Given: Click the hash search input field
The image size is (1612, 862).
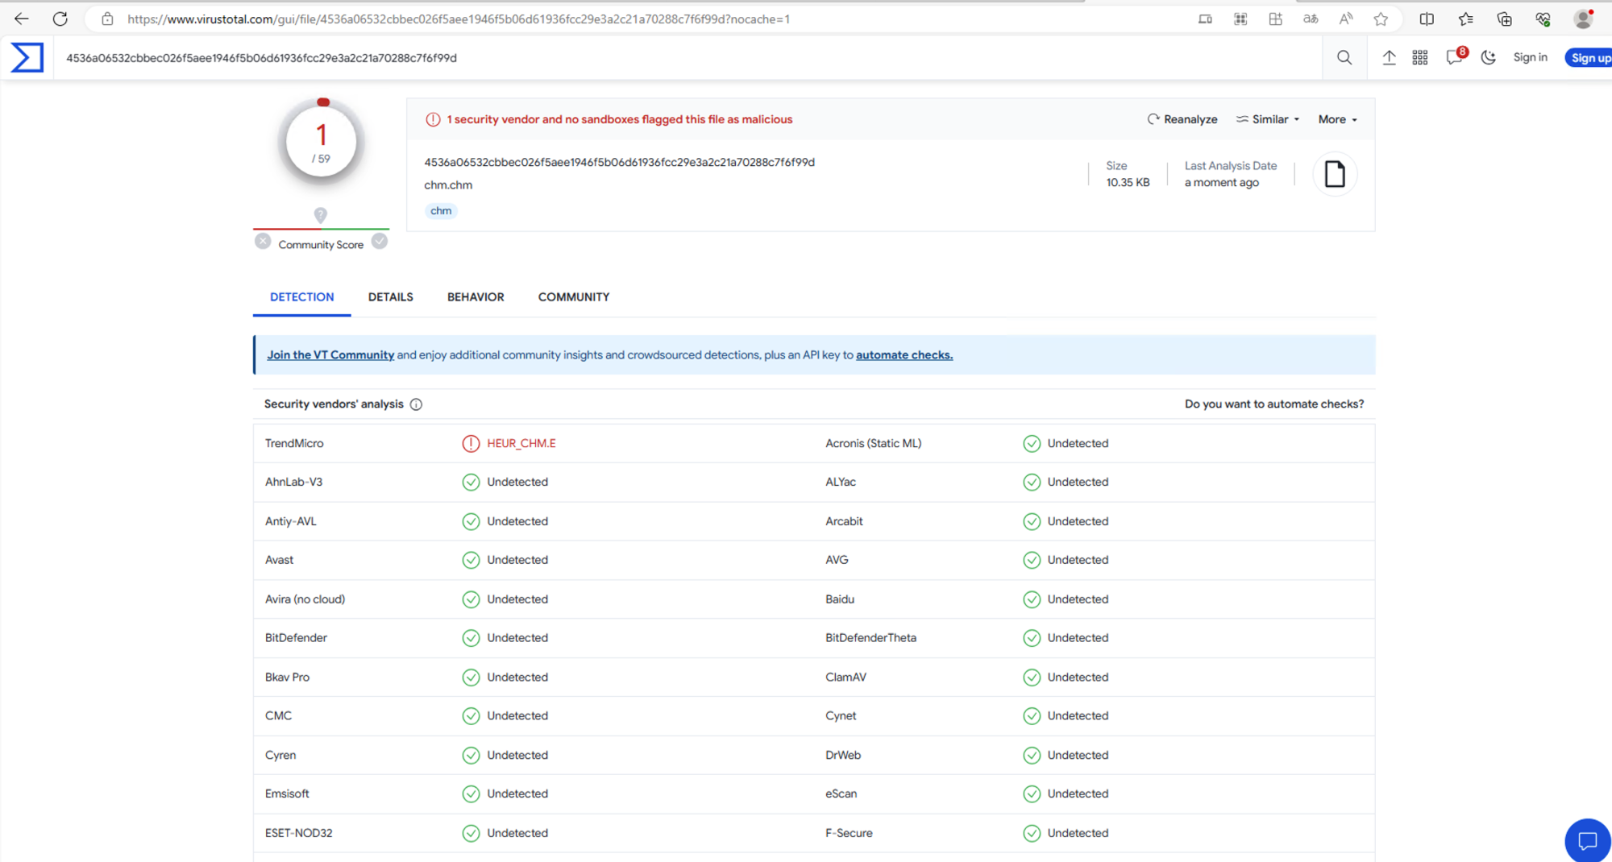Looking at the screenshot, I should 645,58.
